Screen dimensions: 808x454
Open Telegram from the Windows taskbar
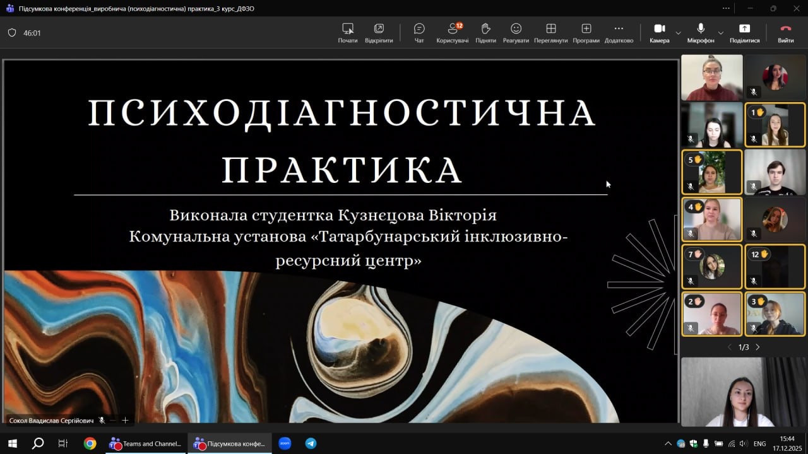[311, 443]
